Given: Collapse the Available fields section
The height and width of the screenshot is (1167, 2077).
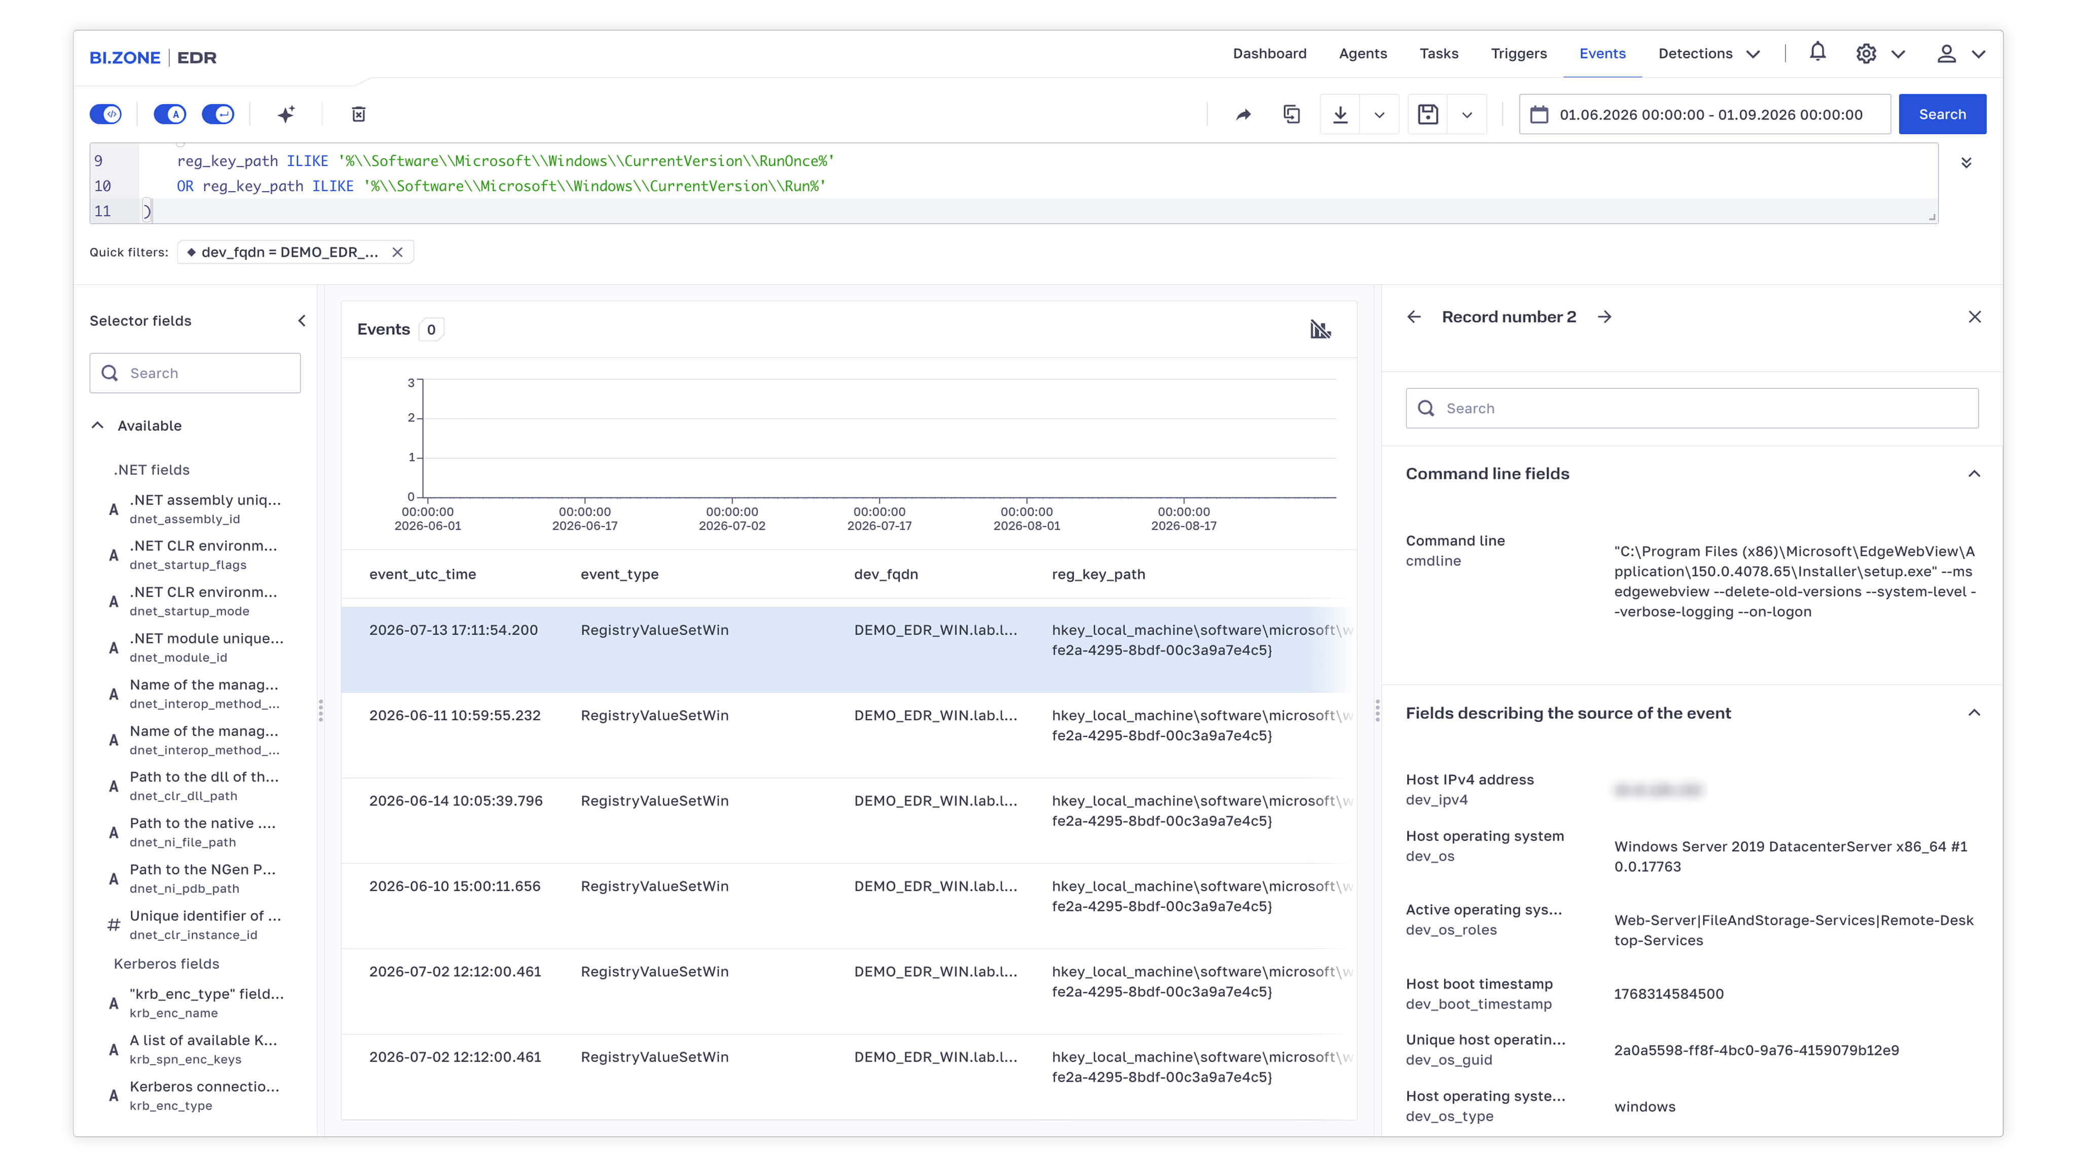Looking at the screenshot, I should pyautogui.click(x=97, y=425).
